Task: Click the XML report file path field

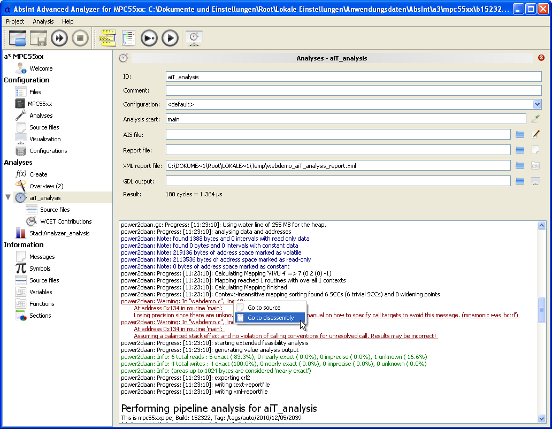Action: click(x=338, y=165)
